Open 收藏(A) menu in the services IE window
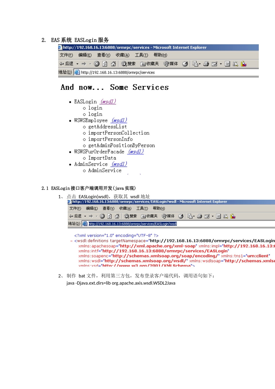 click(x=122, y=55)
